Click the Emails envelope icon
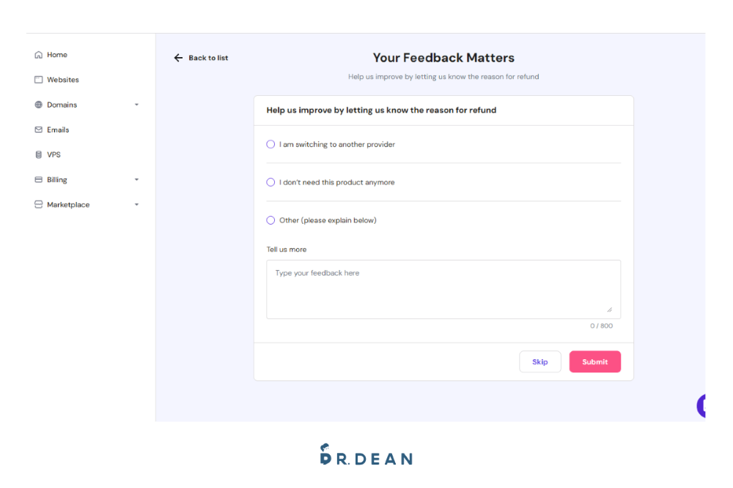Image resolution: width=733 pixels, height=488 pixels. click(39, 129)
